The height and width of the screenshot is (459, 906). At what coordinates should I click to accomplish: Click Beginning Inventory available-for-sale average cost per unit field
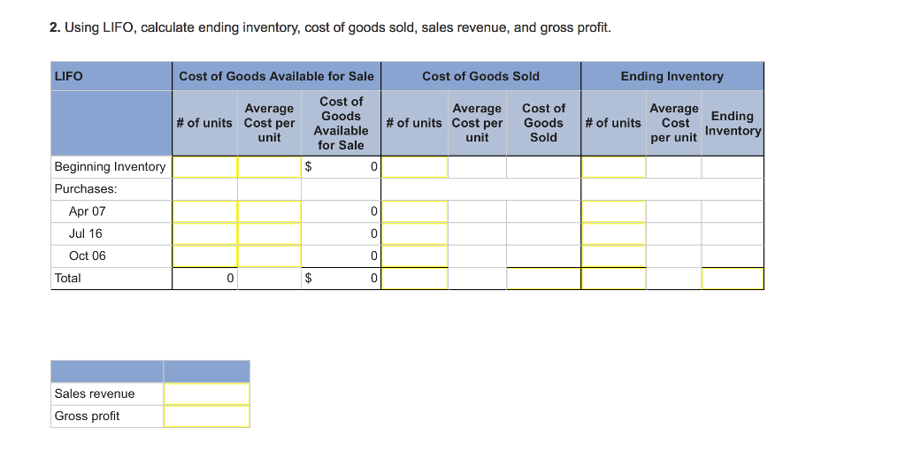(x=269, y=167)
